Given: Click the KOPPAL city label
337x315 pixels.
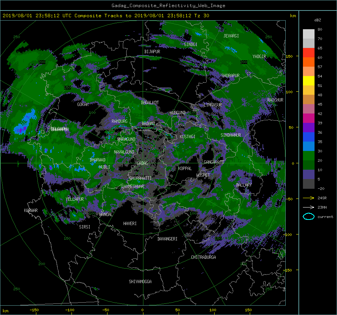Looking at the screenshot, I should (x=185, y=169).
